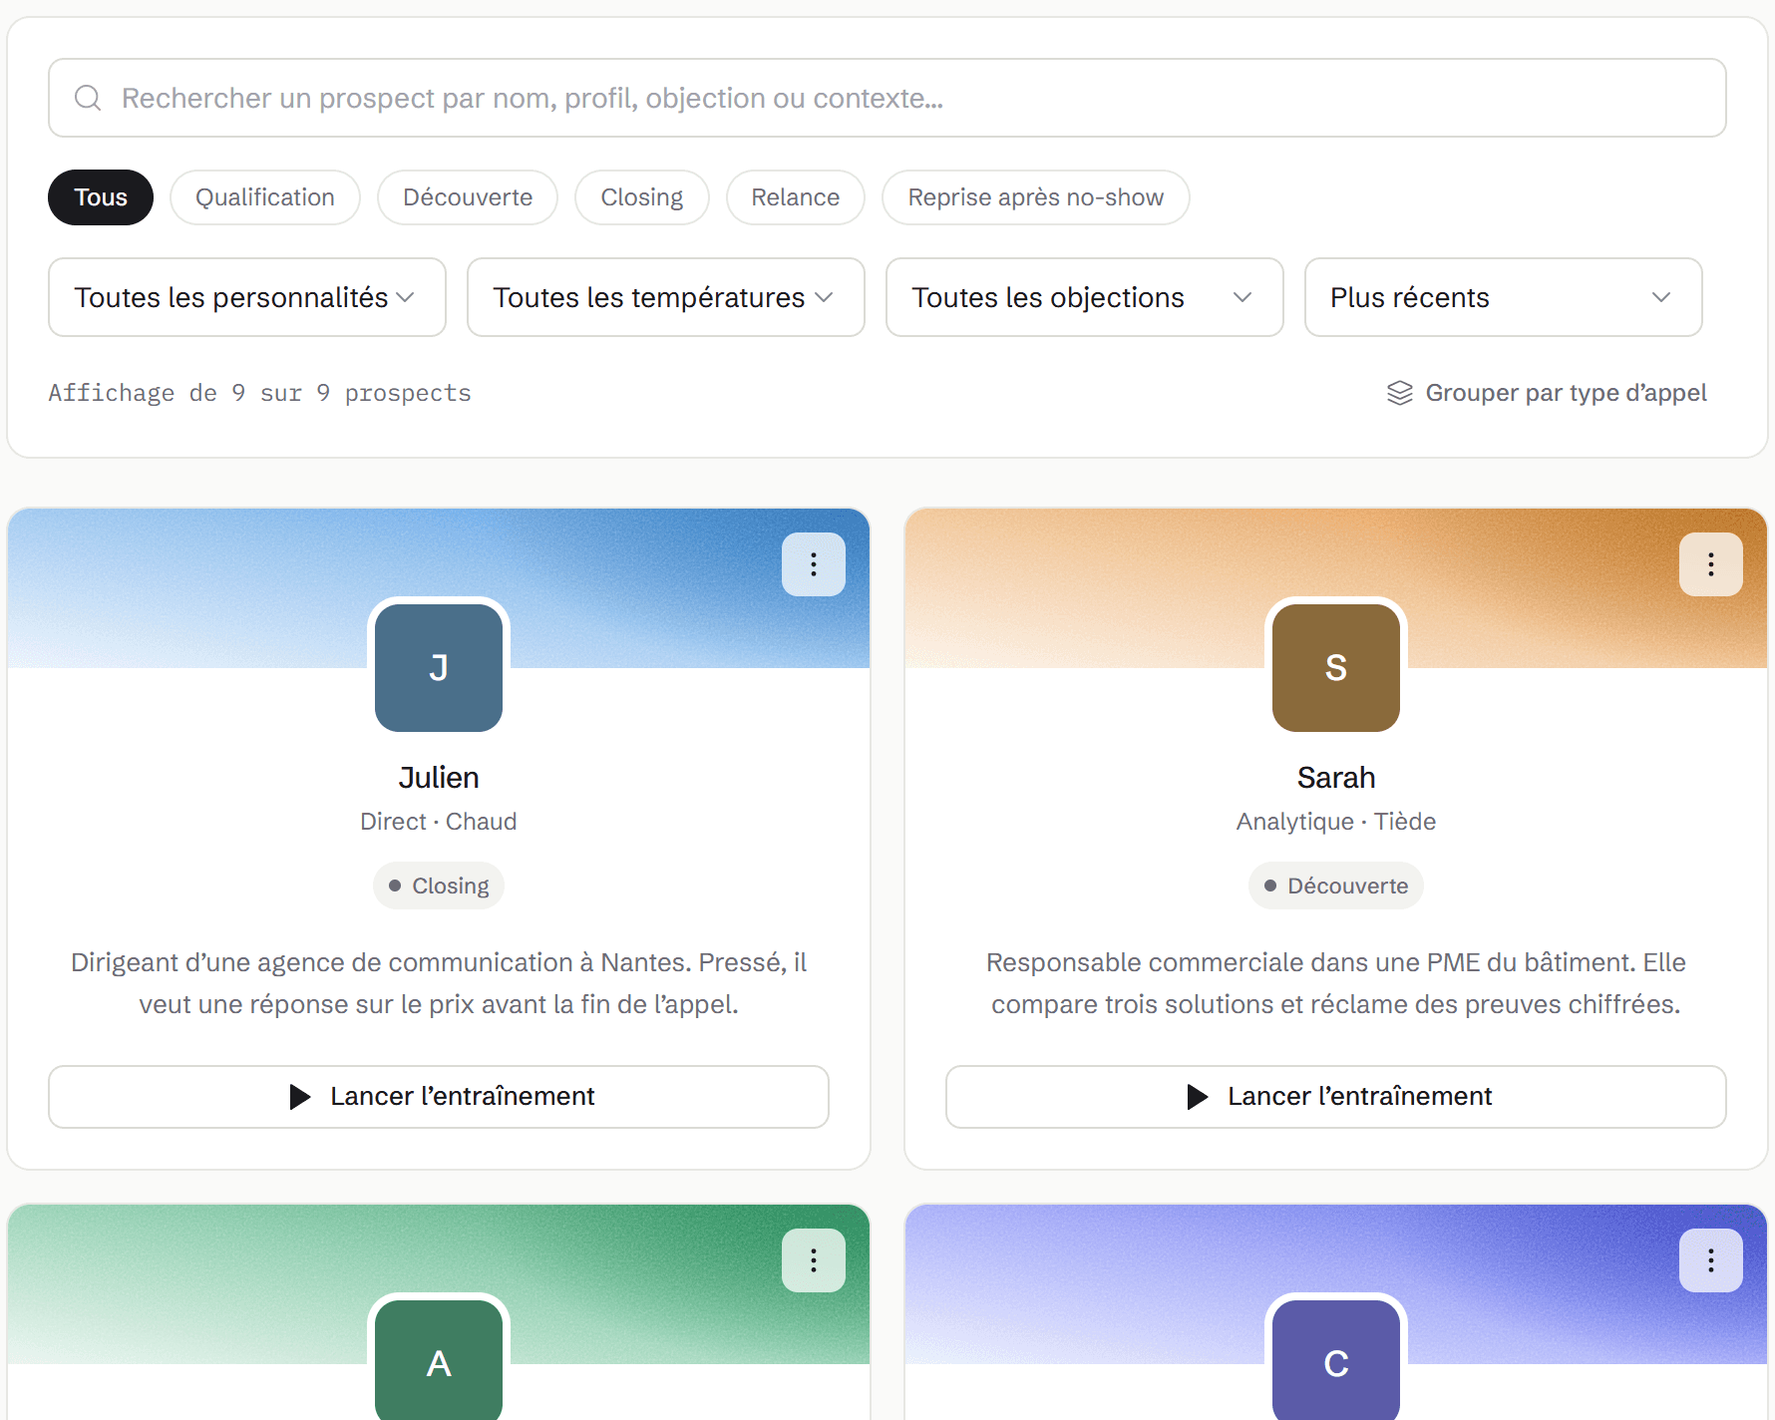The height and width of the screenshot is (1420, 1775).
Task: Click Julien's description about Nantes agency
Action: [x=439, y=983]
